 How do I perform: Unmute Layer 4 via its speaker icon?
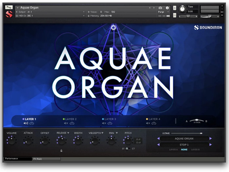pyautogui.click(x=148, y=123)
